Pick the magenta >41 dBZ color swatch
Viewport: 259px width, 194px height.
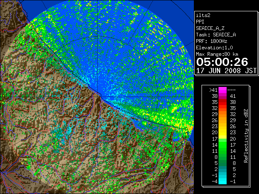[x=223, y=90]
